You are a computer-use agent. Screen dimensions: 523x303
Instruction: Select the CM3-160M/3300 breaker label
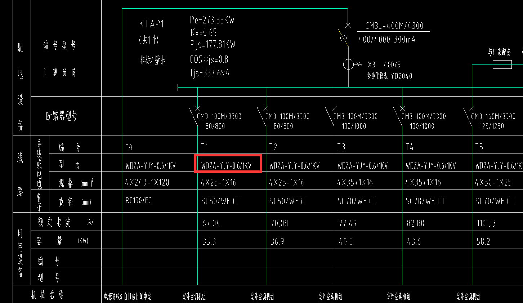pyautogui.click(x=493, y=116)
